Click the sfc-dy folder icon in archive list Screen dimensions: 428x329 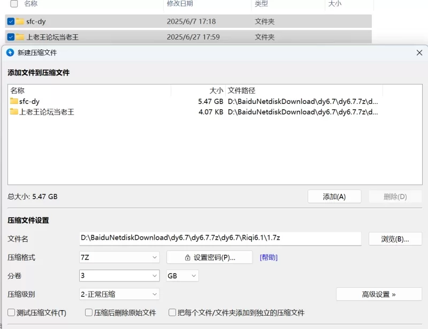pos(14,101)
